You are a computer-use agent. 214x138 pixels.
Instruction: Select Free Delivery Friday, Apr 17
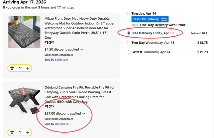pos(129,33)
